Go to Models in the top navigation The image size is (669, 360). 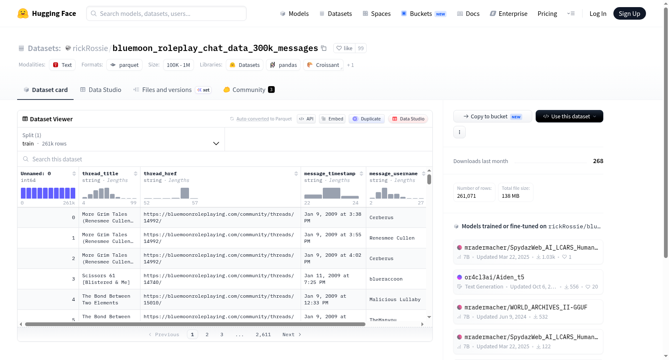click(294, 13)
